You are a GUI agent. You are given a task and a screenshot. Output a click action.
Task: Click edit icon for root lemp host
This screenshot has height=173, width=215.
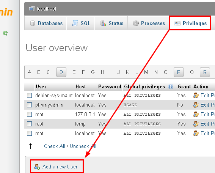point(196,124)
